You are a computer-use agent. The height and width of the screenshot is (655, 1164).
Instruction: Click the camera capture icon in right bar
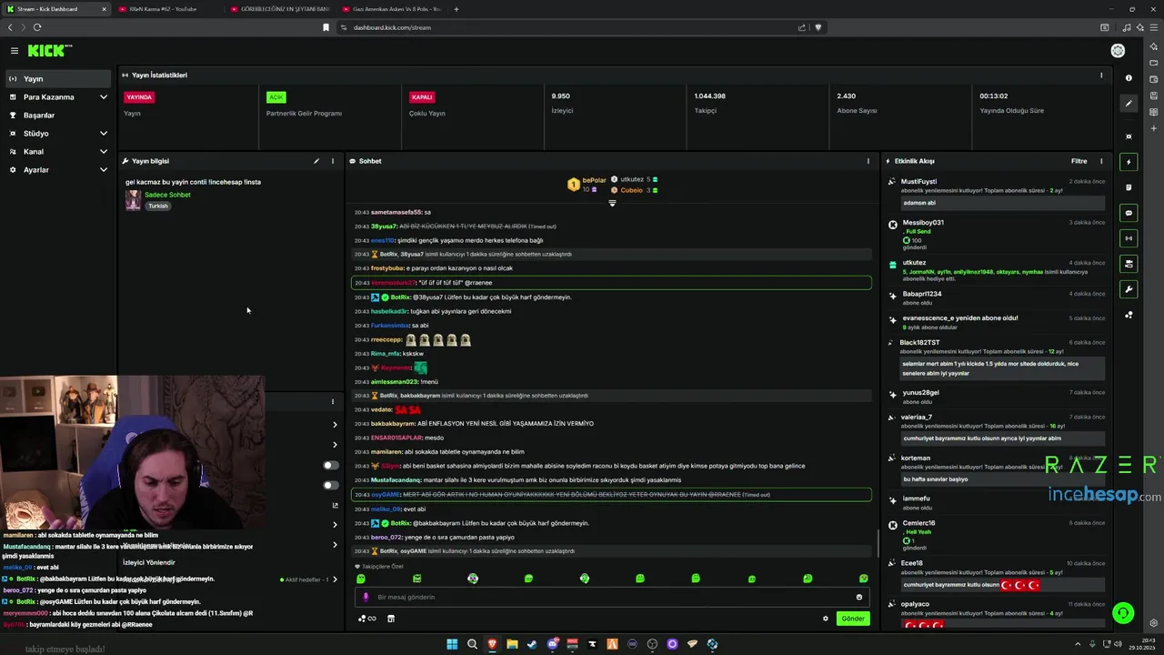tap(1129, 136)
